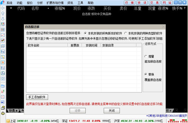Click the 换手% column header

177,8
